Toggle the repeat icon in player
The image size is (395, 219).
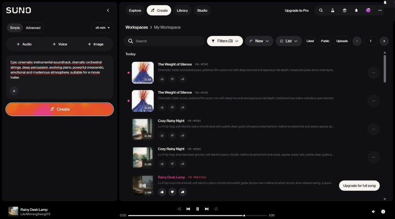[x=216, y=209]
